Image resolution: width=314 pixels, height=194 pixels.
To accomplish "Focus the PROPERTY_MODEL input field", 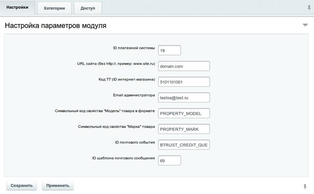I will (184, 113).
